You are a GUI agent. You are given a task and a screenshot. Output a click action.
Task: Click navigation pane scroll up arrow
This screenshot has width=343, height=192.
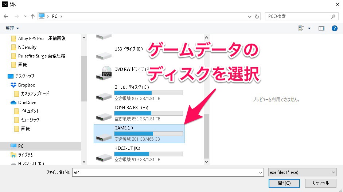tap(84, 37)
